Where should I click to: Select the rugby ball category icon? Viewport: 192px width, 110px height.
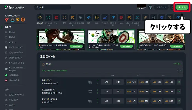point(145,18)
